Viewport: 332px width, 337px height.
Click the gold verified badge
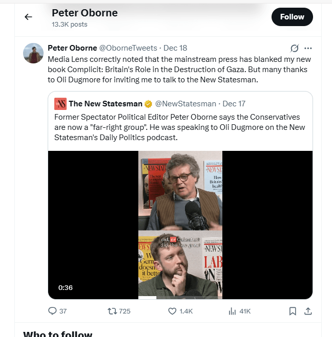pos(149,104)
